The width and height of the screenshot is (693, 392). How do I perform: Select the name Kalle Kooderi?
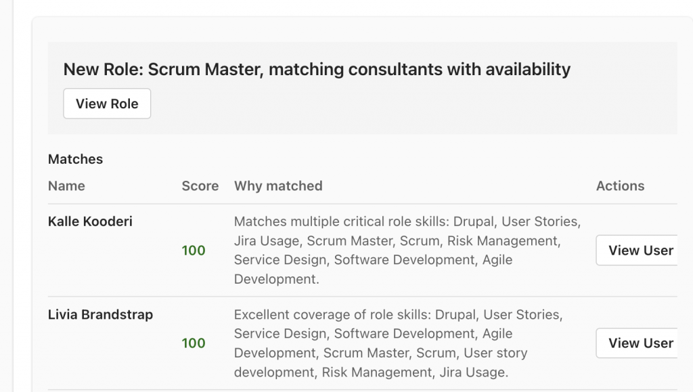pos(91,222)
